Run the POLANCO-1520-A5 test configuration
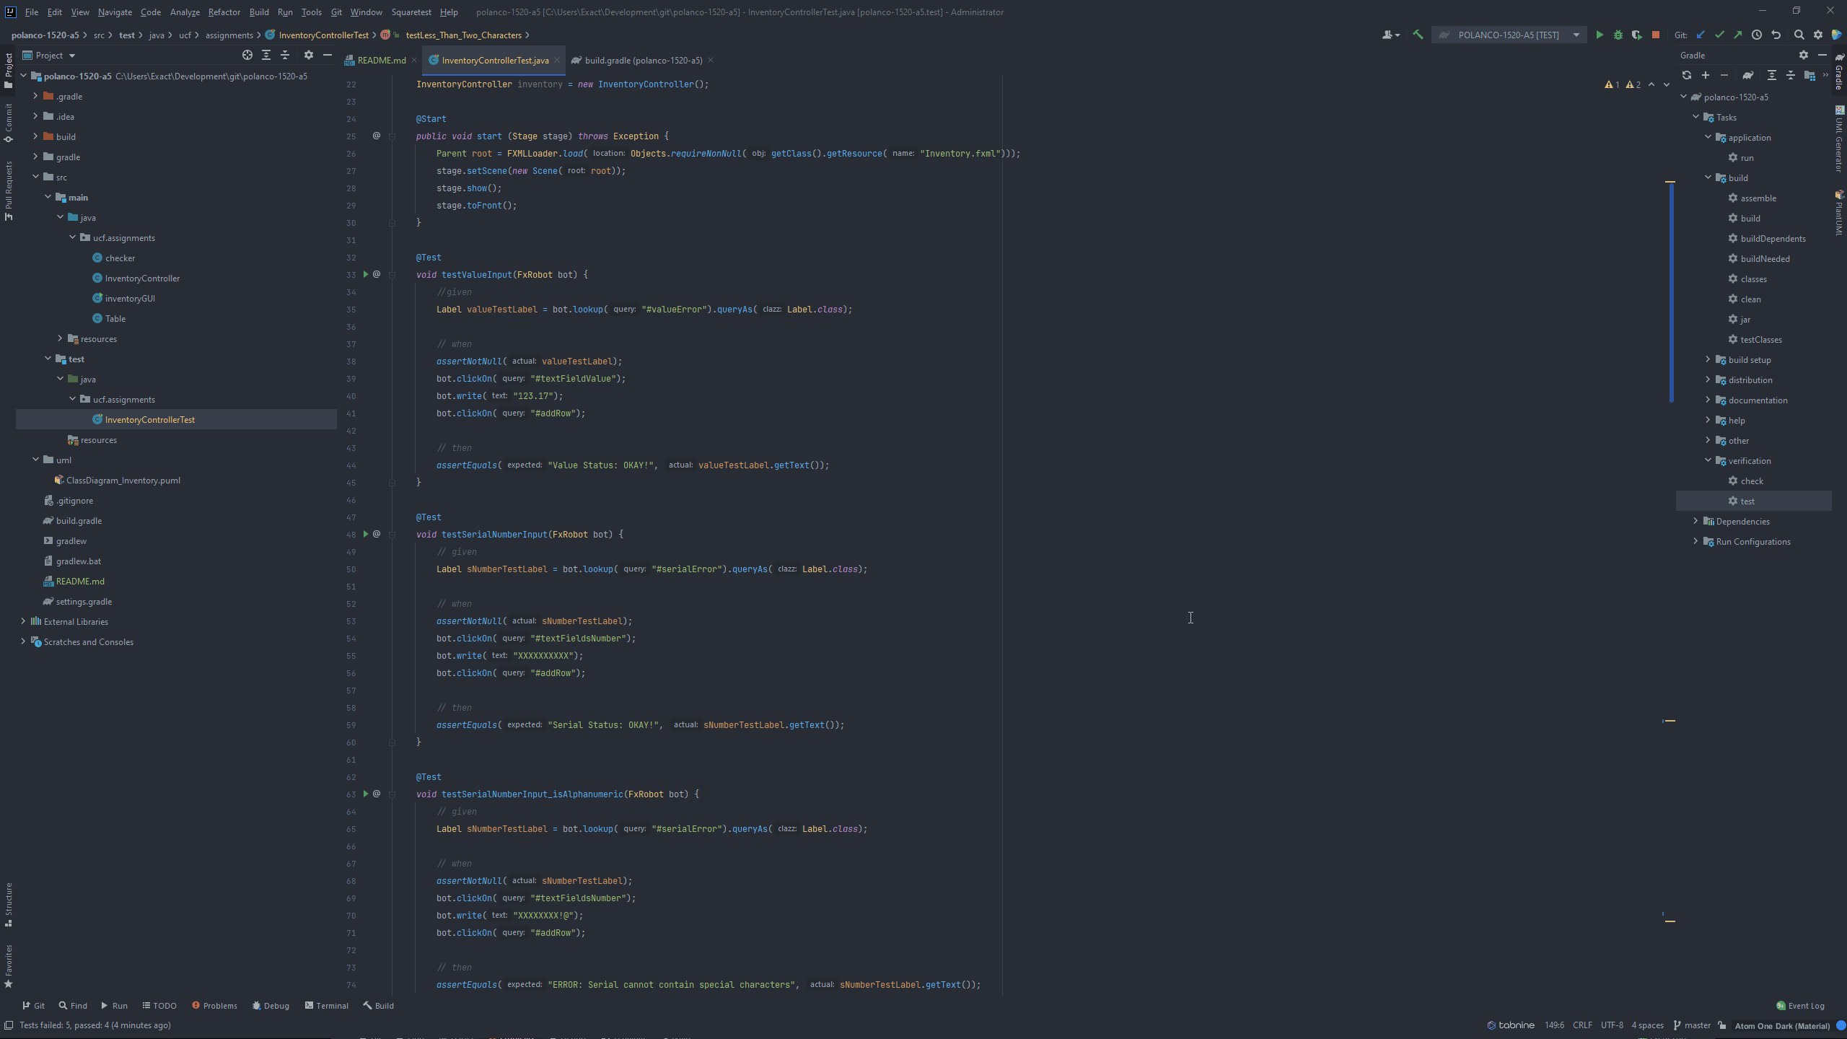 coord(1600,35)
